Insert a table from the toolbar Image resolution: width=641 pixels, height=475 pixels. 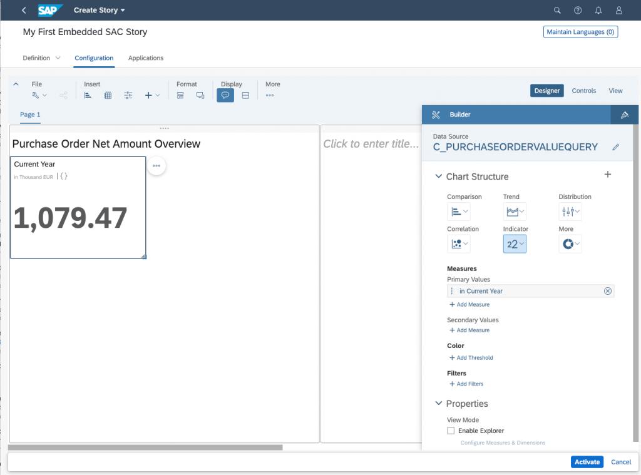tap(108, 95)
